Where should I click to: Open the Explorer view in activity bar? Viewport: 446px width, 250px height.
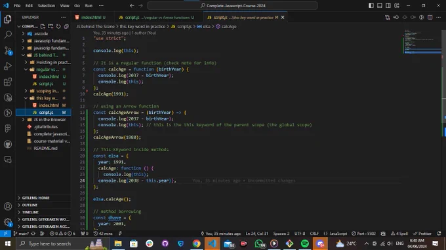(8, 19)
